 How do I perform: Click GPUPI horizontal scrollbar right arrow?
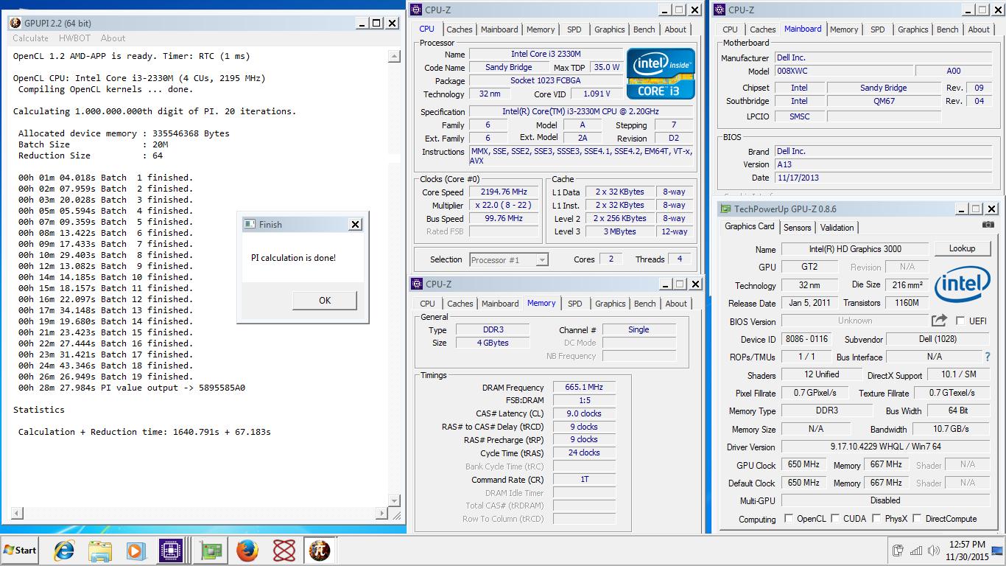381,513
